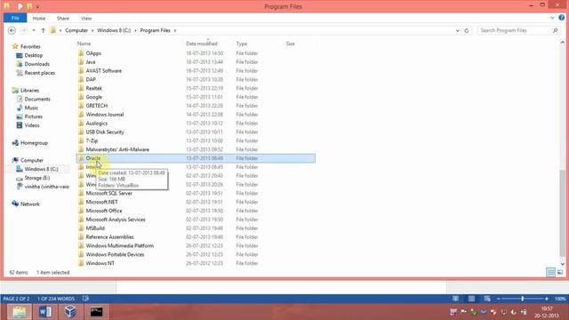Go back with the Back arrow button
This screenshot has height=320, width=569.
(12, 30)
